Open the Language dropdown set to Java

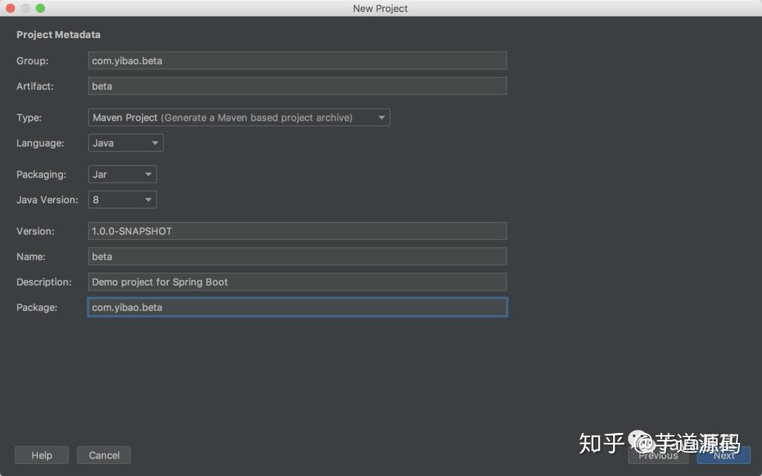pos(125,142)
